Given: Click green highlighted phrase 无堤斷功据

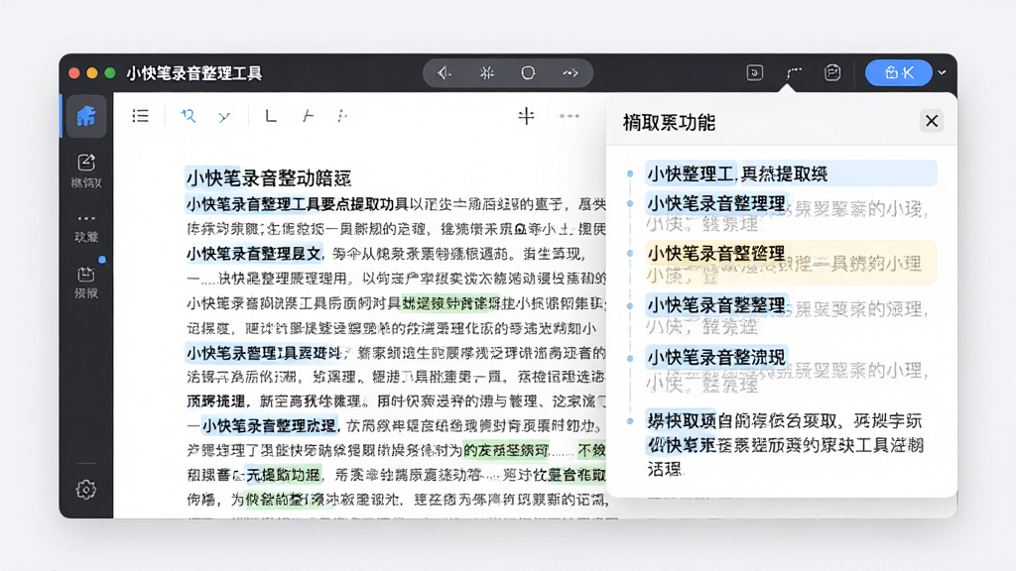Looking at the screenshot, I should point(284,475).
